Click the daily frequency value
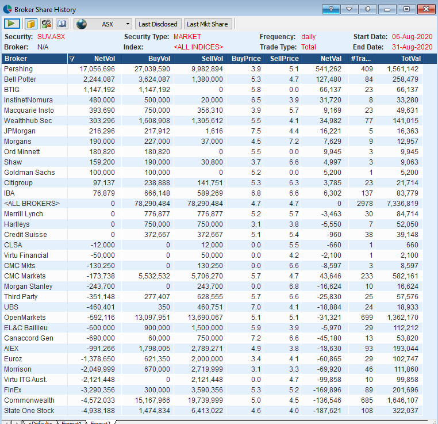This screenshot has height=424, width=438. click(x=309, y=37)
